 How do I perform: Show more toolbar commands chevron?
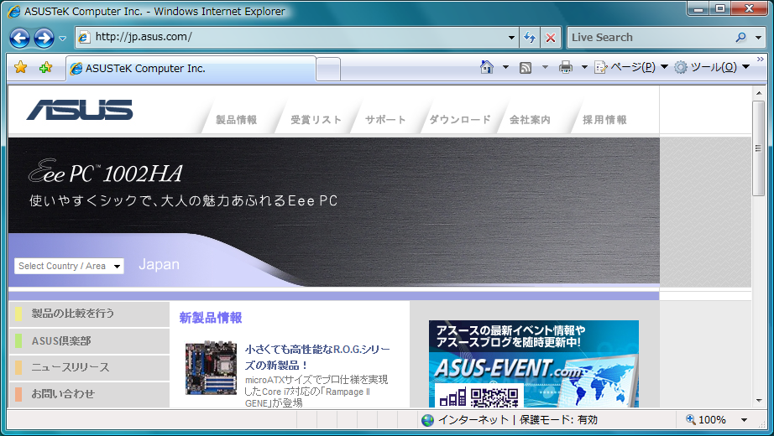pyautogui.click(x=760, y=60)
